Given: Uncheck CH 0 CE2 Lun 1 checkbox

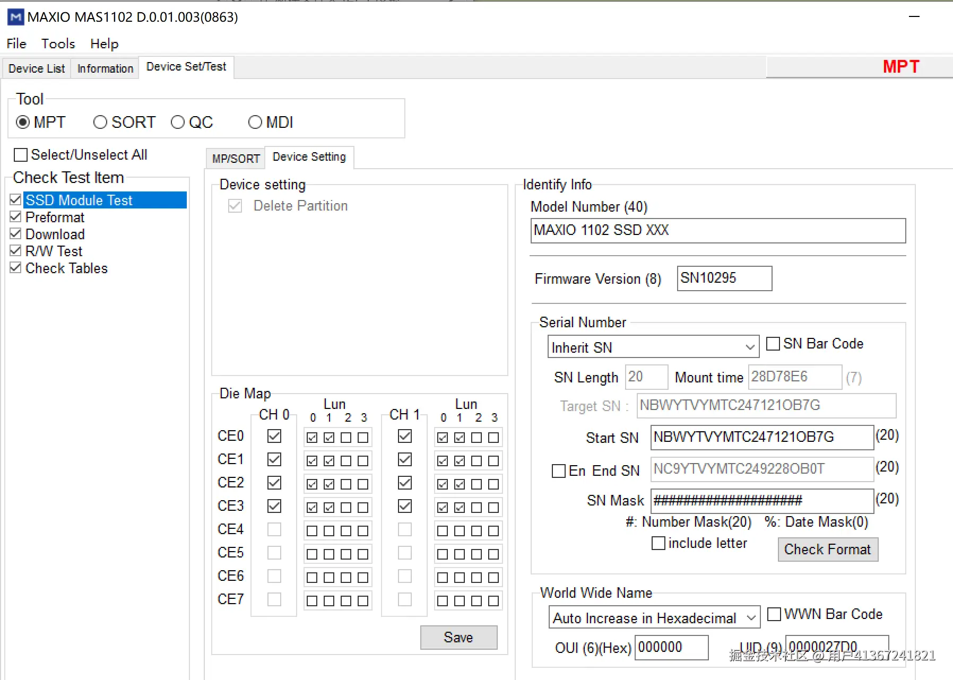Looking at the screenshot, I should [329, 484].
